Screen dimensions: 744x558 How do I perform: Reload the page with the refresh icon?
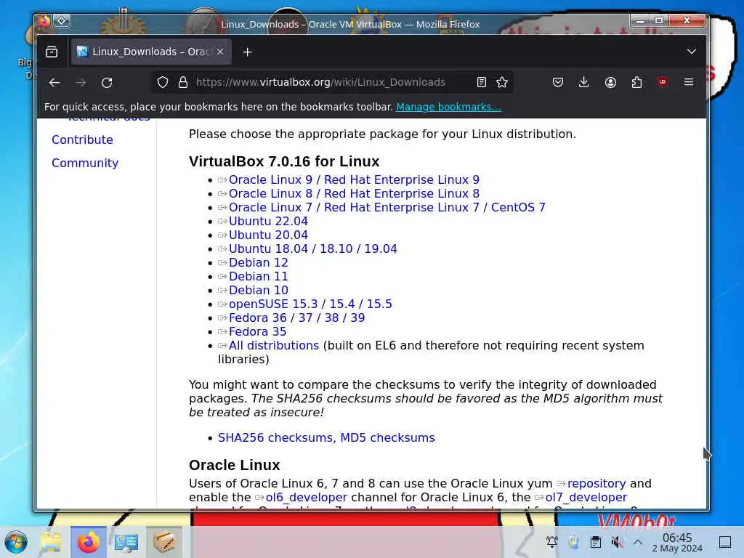(x=107, y=83)
